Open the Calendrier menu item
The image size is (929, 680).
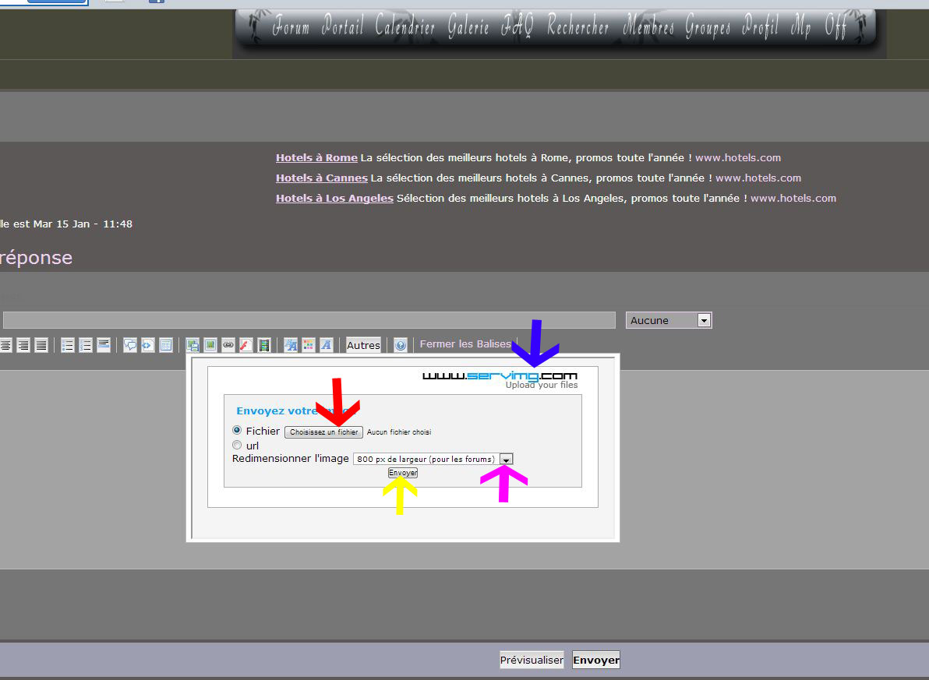405,26
